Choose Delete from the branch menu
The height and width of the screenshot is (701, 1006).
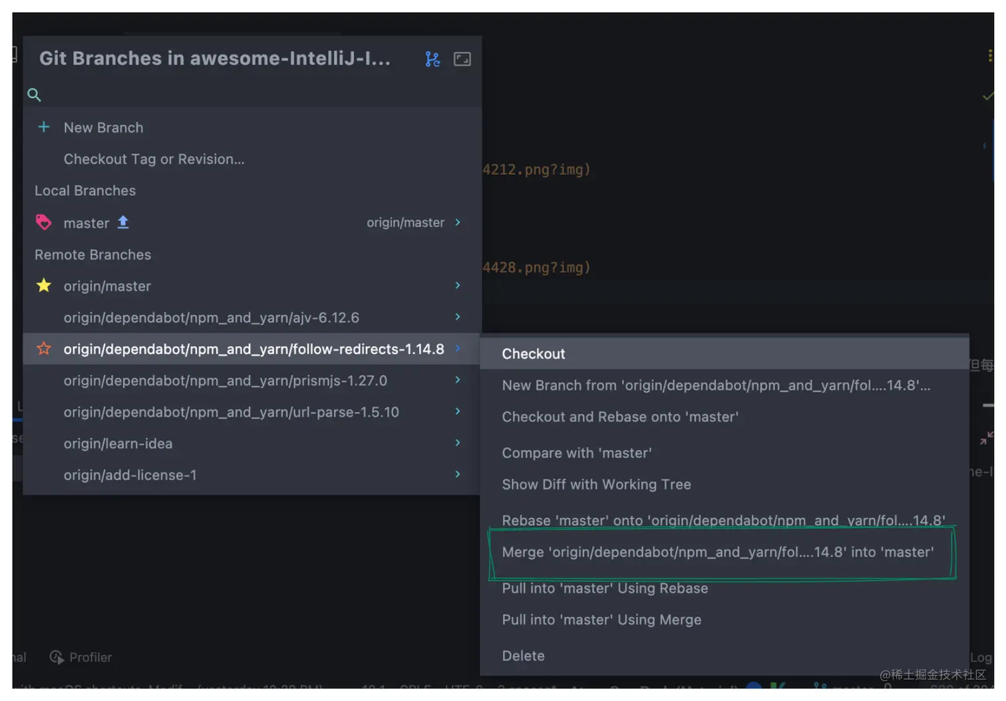[725, 656]
